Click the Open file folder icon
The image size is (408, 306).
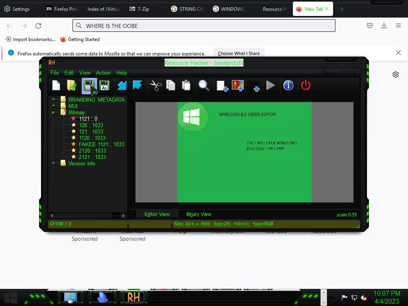72,85
